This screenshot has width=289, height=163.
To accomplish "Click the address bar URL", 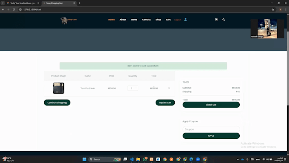I will [x=32, y=9].
